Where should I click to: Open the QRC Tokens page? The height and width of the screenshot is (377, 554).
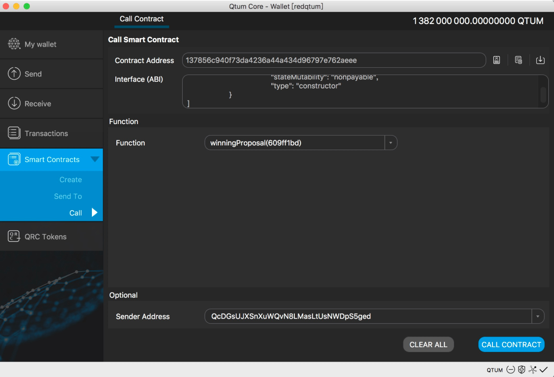tap(51, 237)
